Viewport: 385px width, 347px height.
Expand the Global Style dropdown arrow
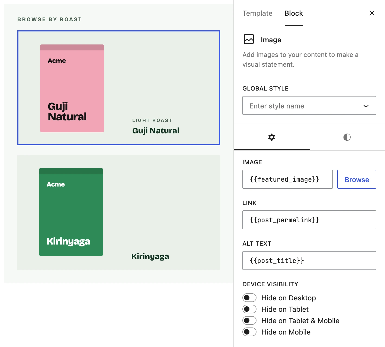point(366,106)
